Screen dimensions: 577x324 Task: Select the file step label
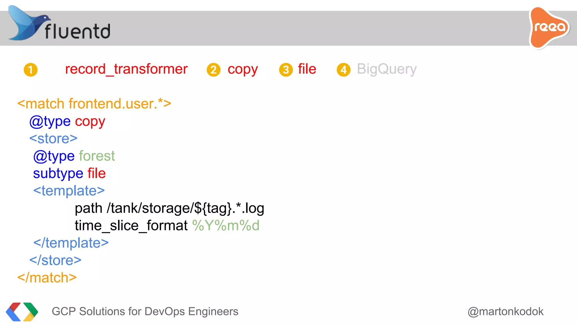pyautogui.click(x=307, y=69)
